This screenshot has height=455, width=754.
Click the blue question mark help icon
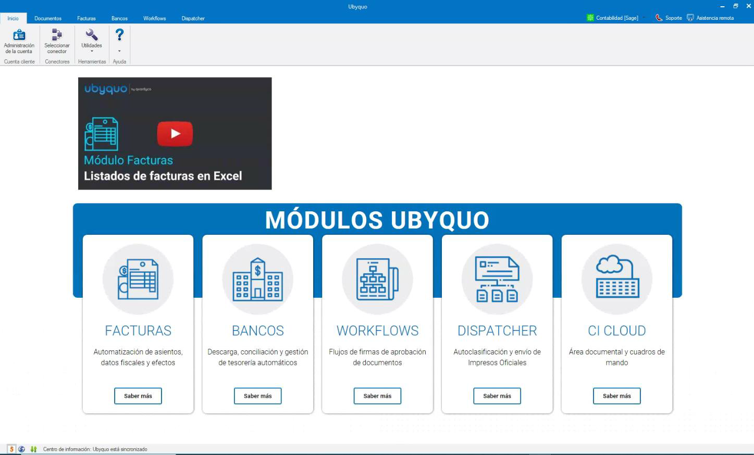(x=119, y=35)
